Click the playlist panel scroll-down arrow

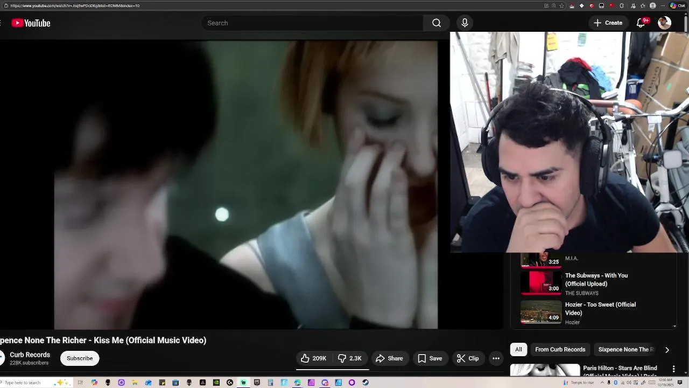point(674,326)
